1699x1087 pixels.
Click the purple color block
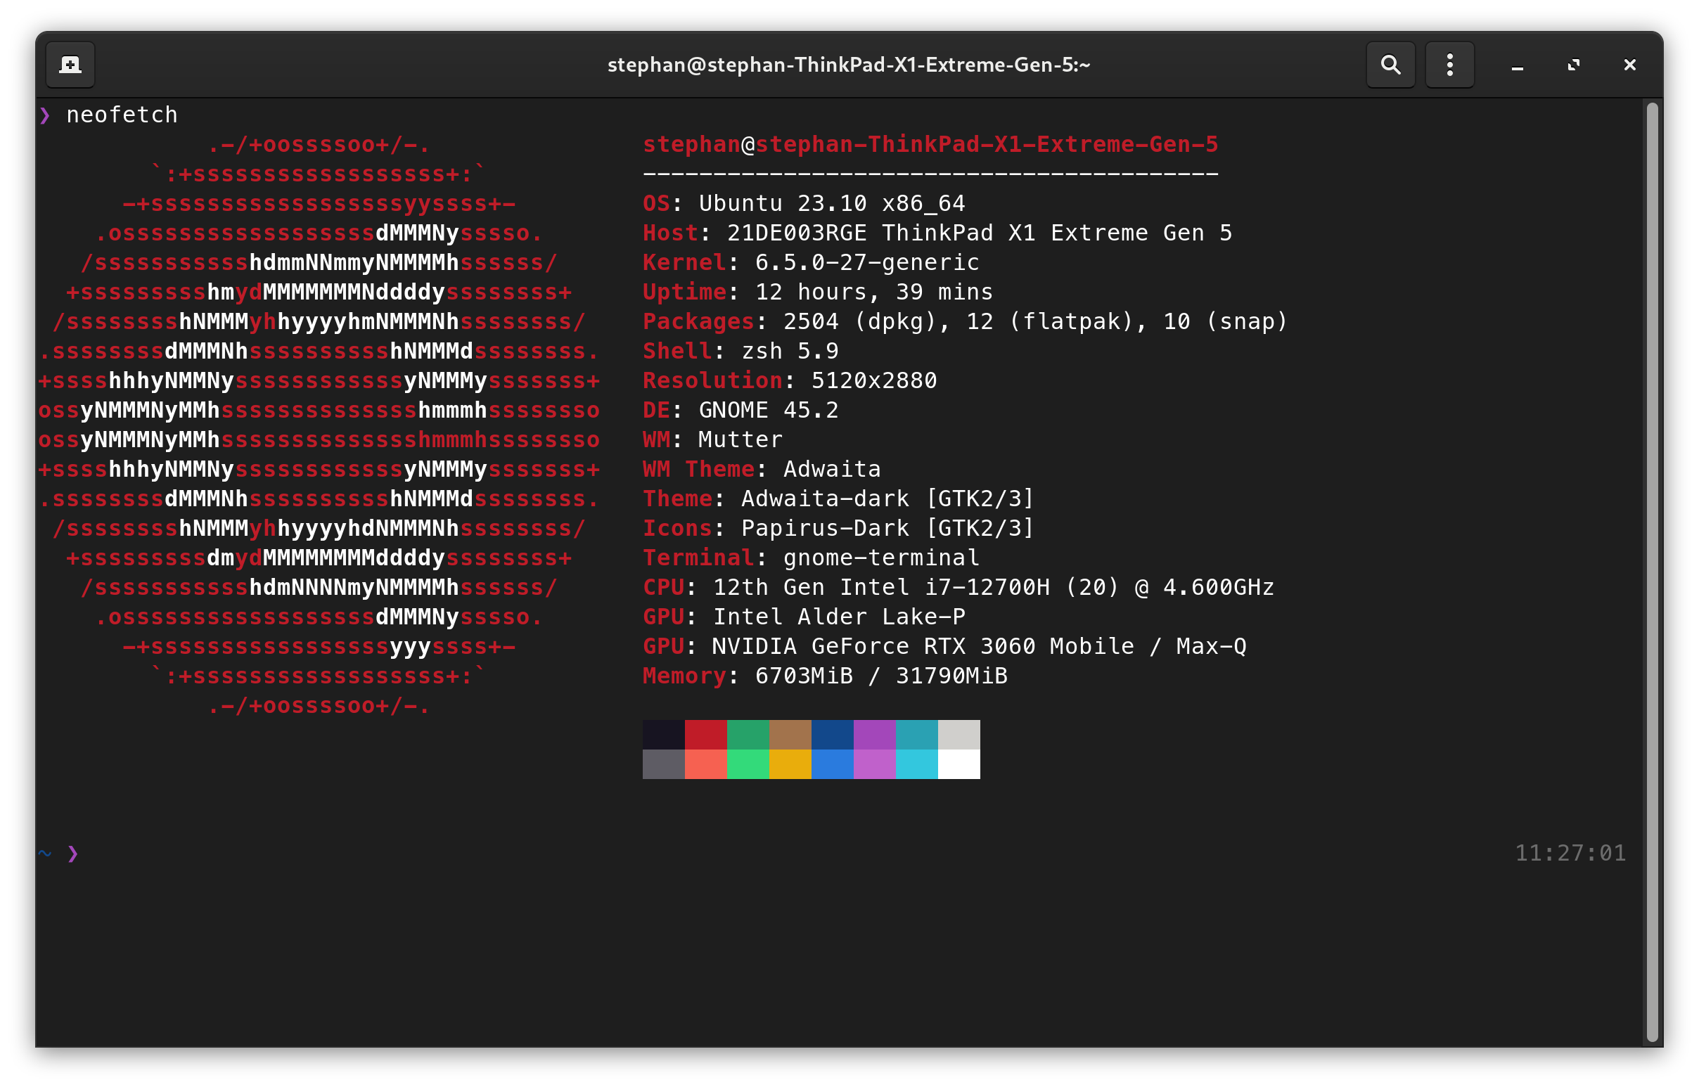[875, 735]
